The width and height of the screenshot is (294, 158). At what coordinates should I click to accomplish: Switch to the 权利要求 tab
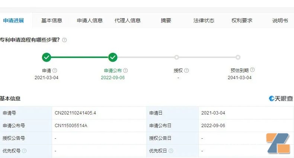[x=242, y=21]
